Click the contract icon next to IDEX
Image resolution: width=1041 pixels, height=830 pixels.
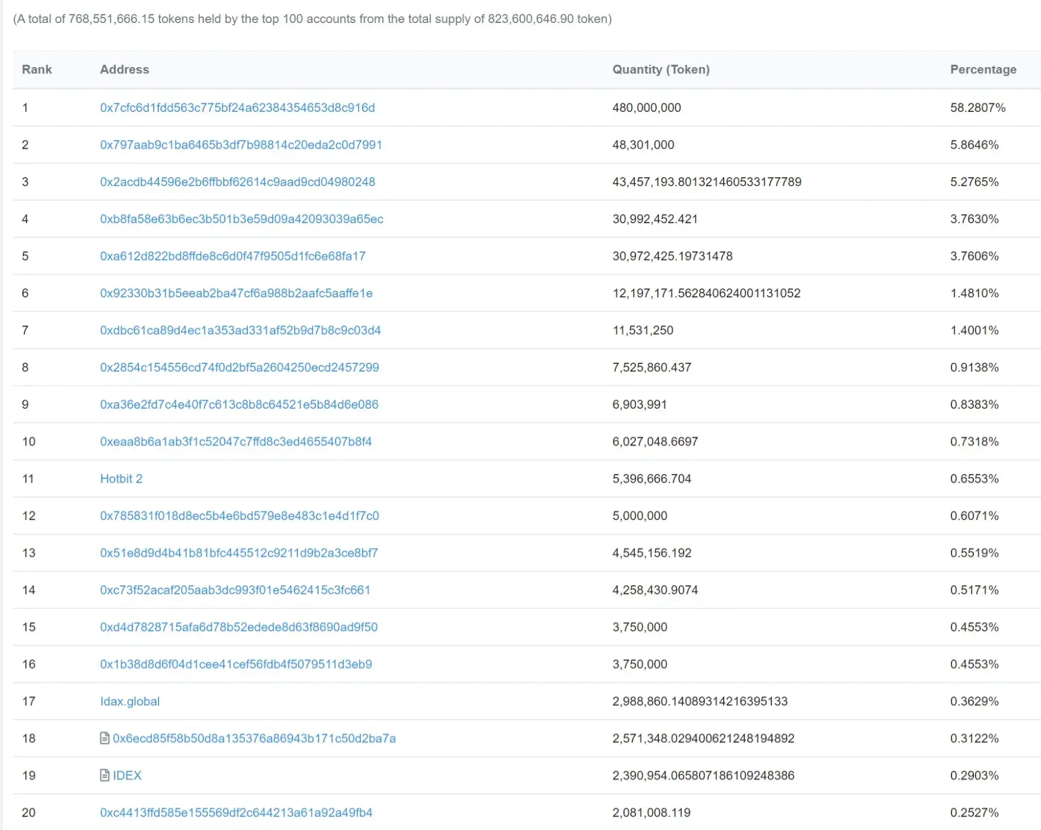(105, 775)
